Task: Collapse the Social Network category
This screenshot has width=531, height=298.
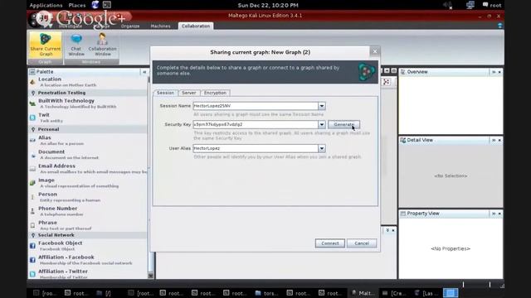Action: 33,235
